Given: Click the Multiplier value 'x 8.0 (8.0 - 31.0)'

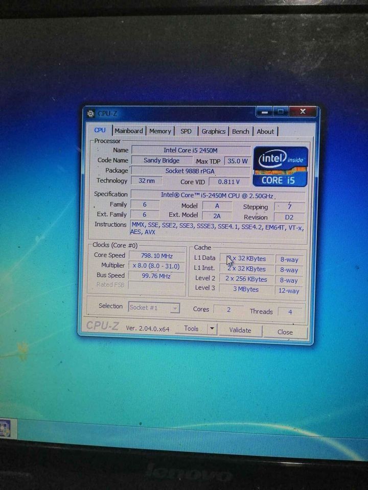Looking at the screenshot, I should point(156,266).
